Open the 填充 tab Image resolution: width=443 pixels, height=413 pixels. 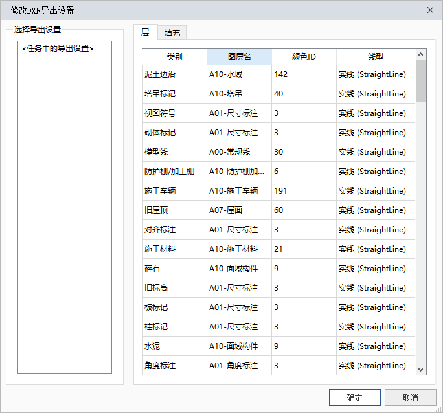(x=172, y=33)
